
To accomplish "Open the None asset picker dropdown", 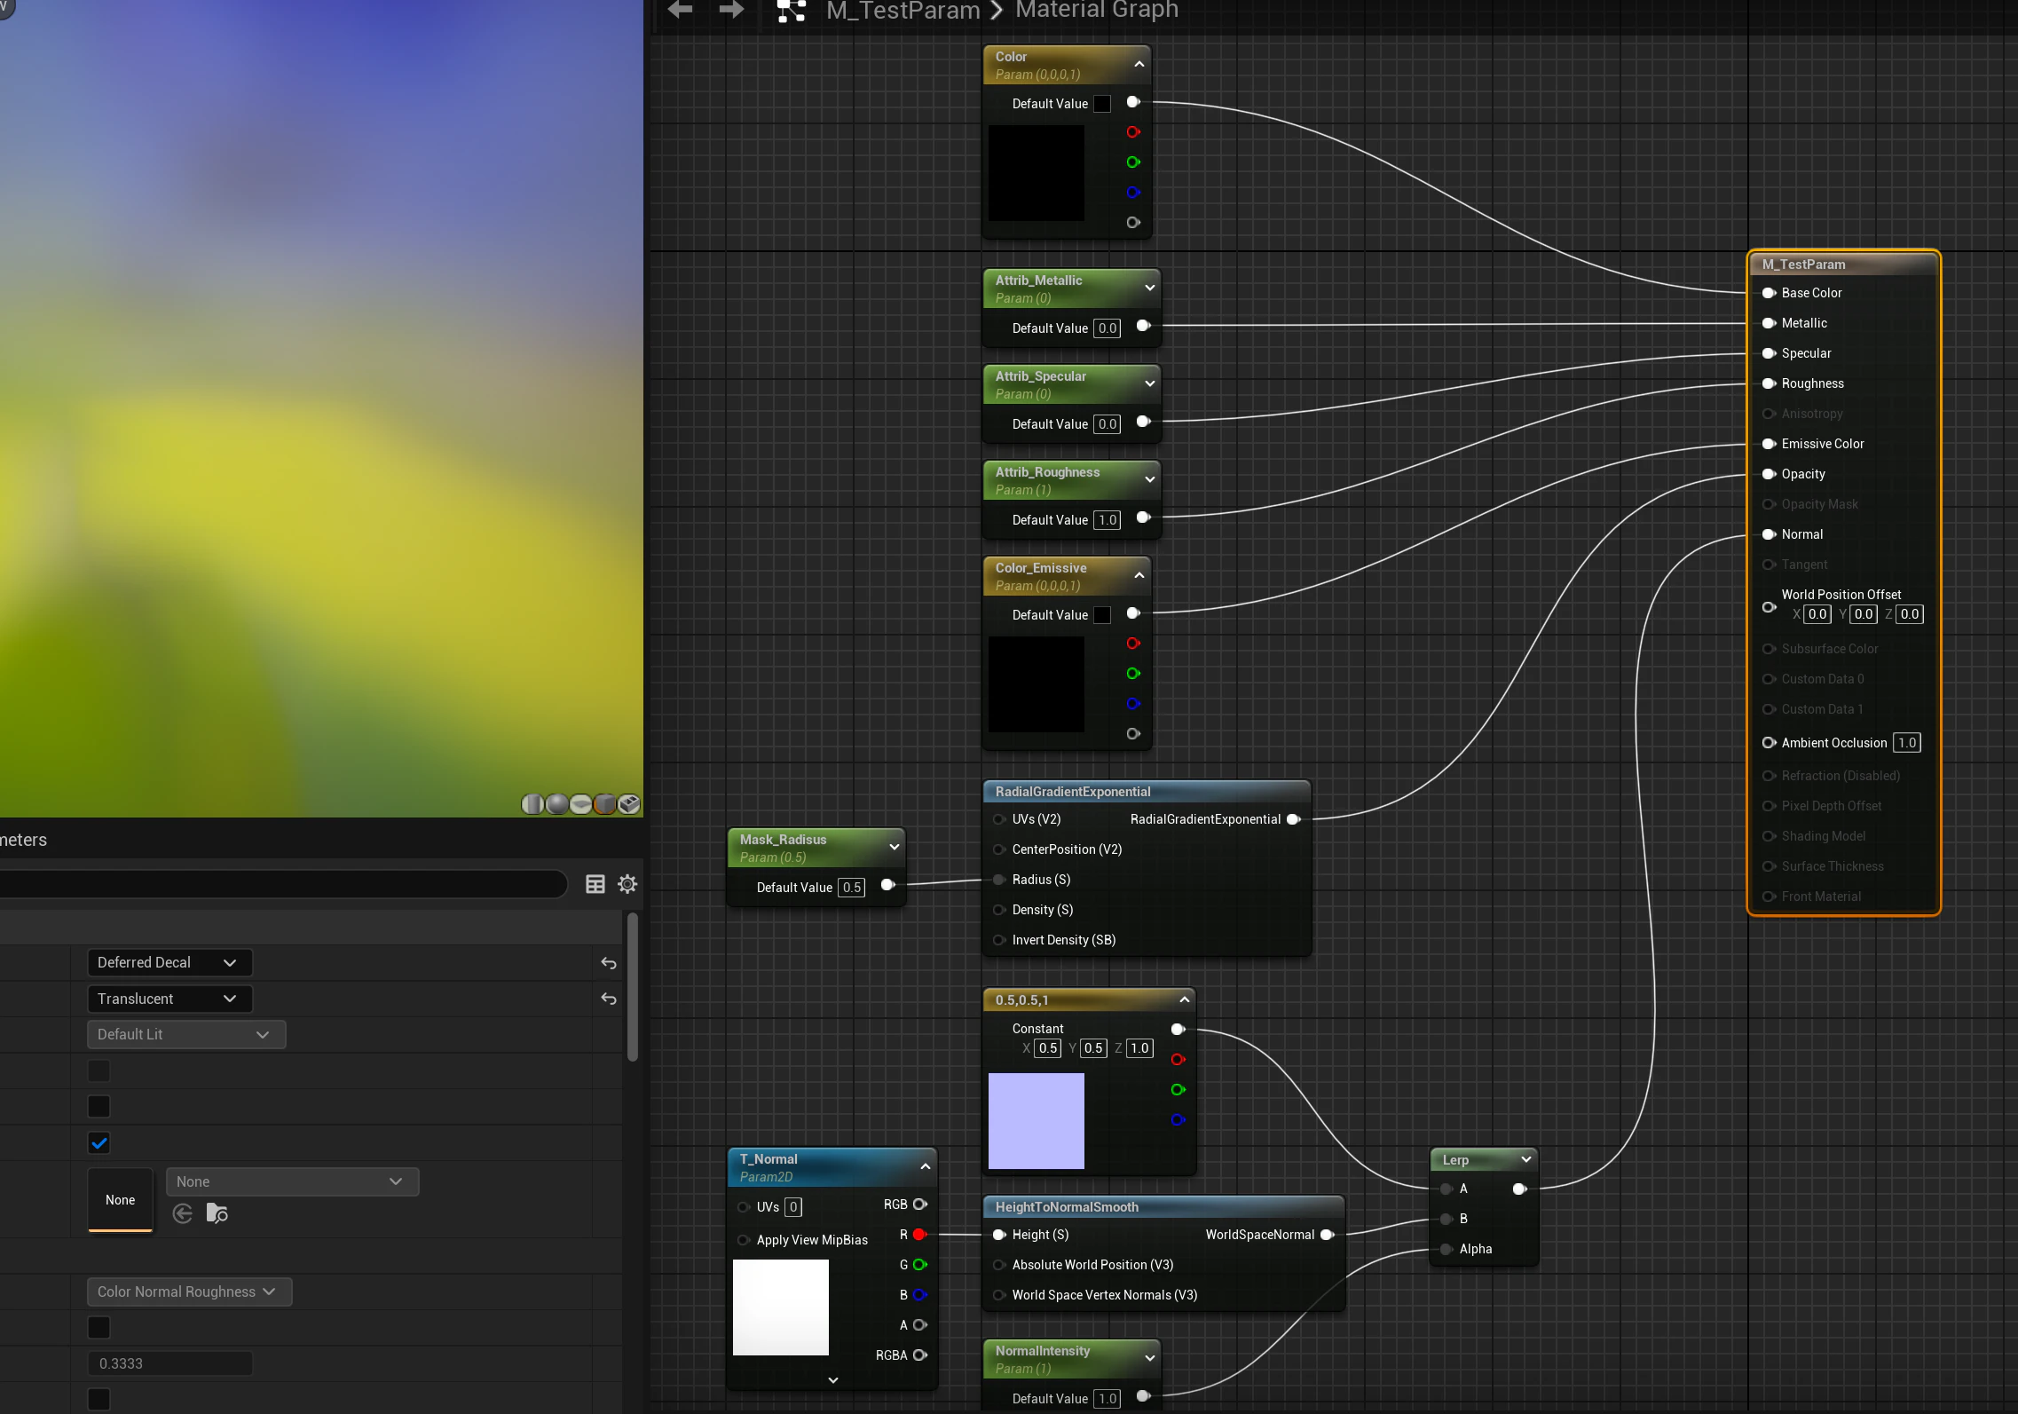I will coord(292,1181).
